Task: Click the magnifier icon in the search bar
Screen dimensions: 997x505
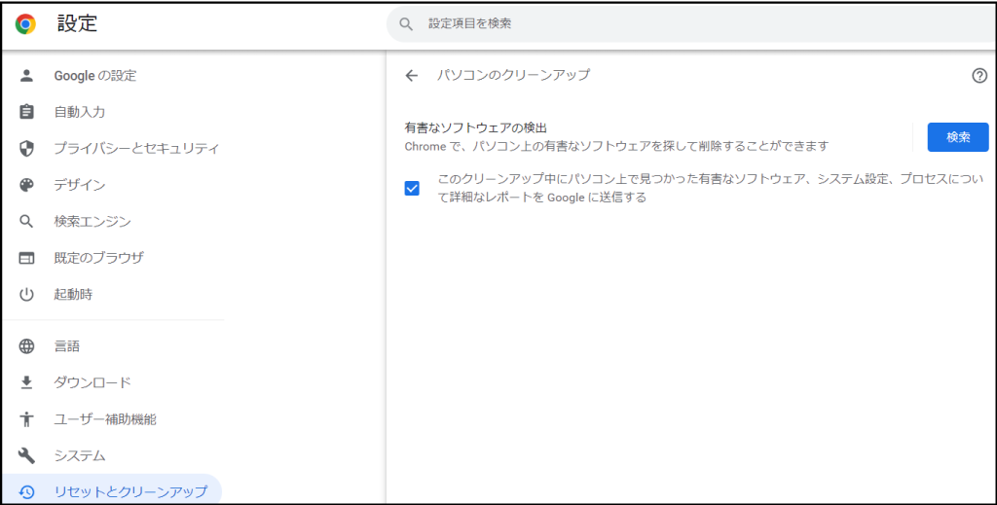Action: (406, 24)
